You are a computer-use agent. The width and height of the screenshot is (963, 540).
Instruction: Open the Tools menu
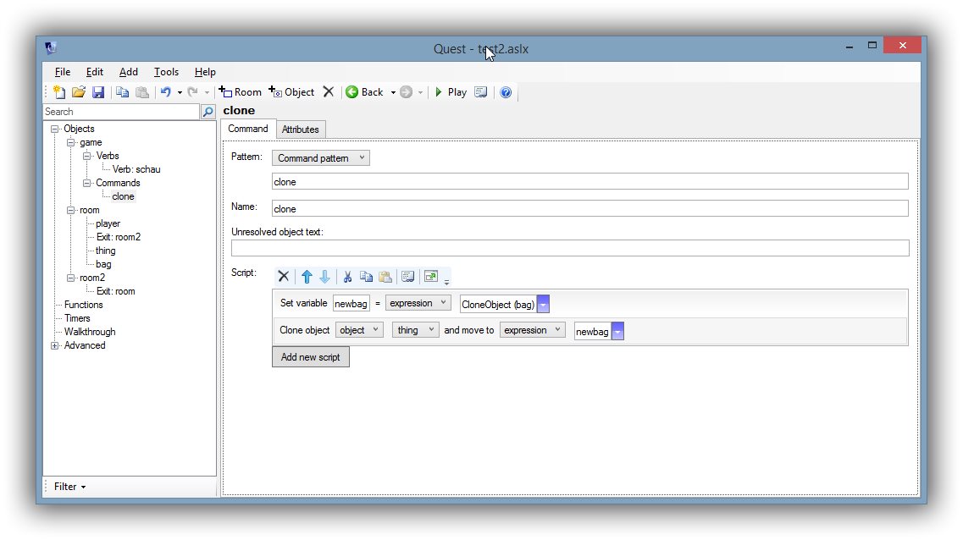pos(166,72)
